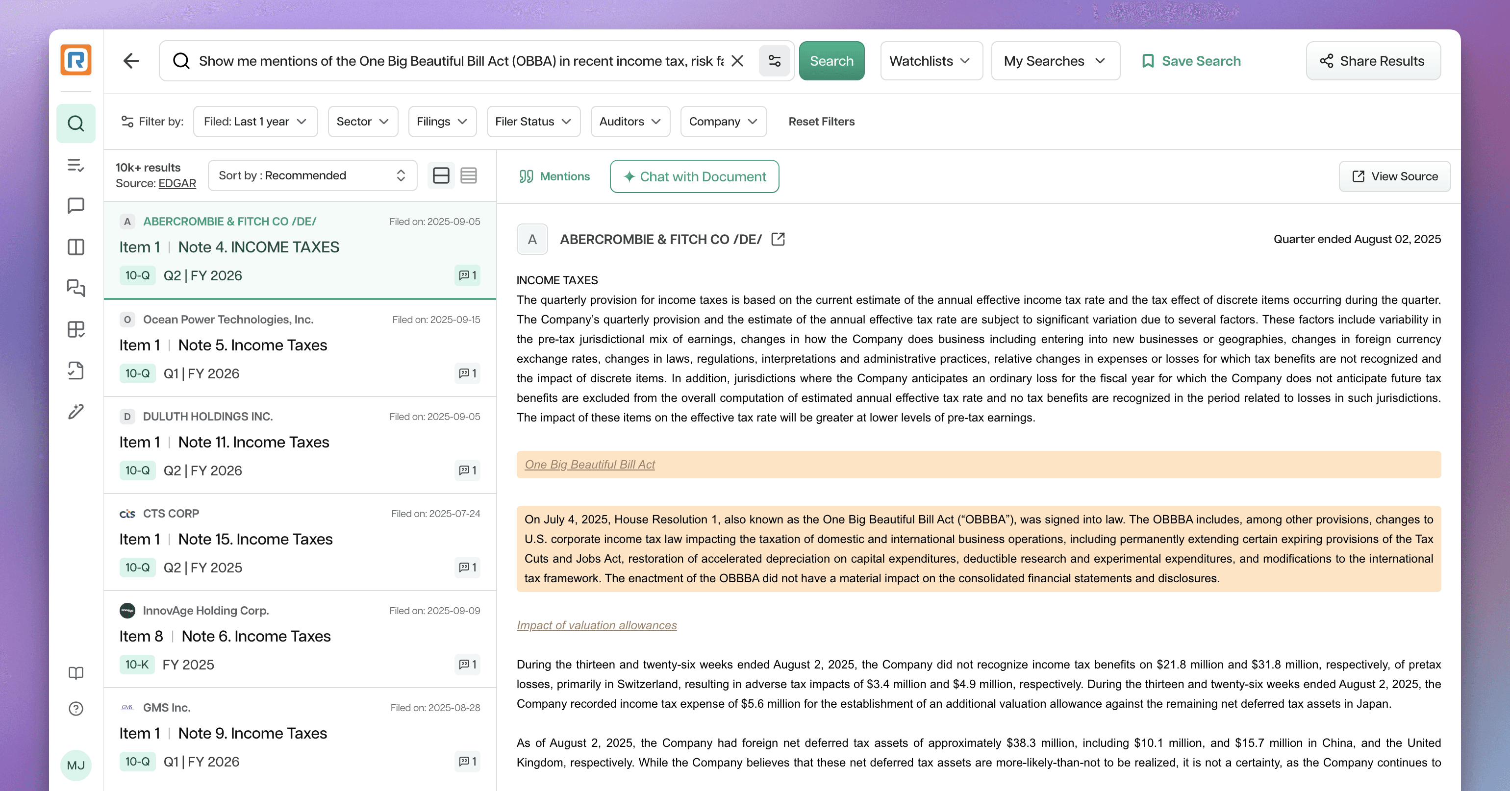
Task: Open the split-panel compare sidebar icon
Action: coord(75,247)
